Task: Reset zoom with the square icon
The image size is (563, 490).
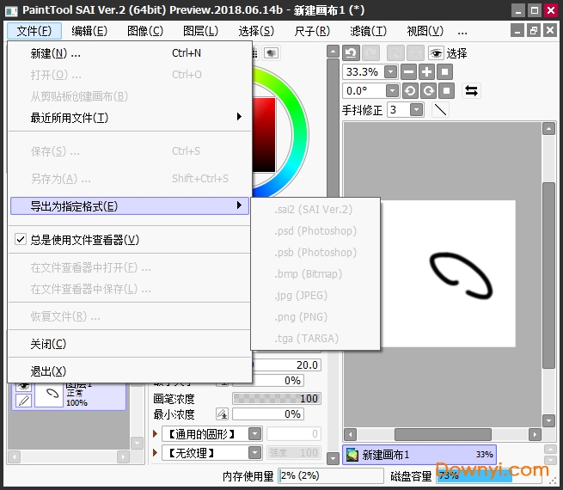Action: point(445,72)
